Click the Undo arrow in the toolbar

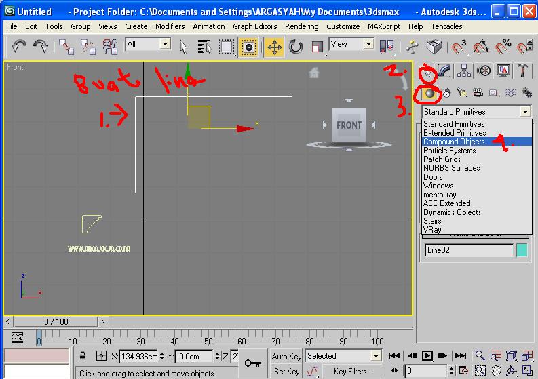tap(19, 46)
